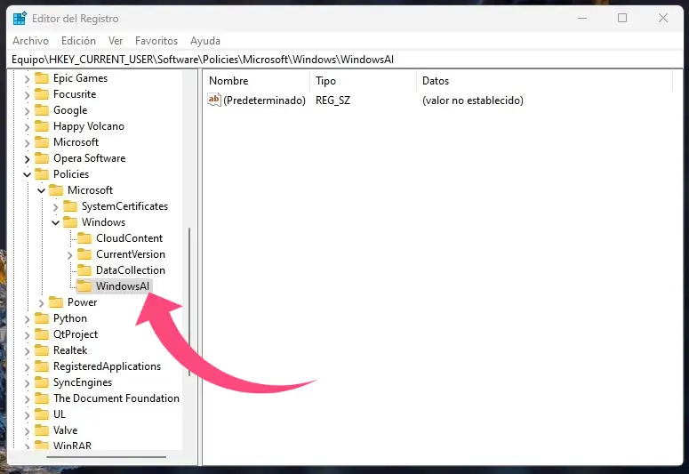Select the Epic Games folder icon

42,78
